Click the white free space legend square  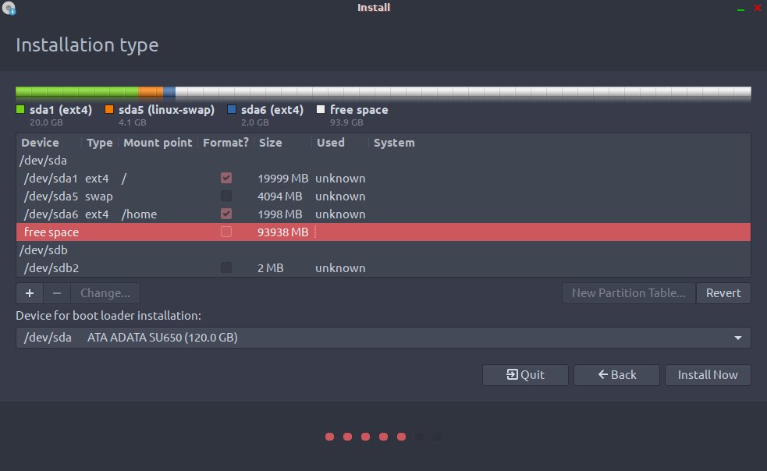(x=321, y=110)
